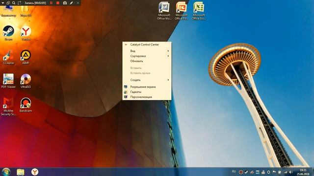
Task: Open the Windows Start menu
Action: 6,172
